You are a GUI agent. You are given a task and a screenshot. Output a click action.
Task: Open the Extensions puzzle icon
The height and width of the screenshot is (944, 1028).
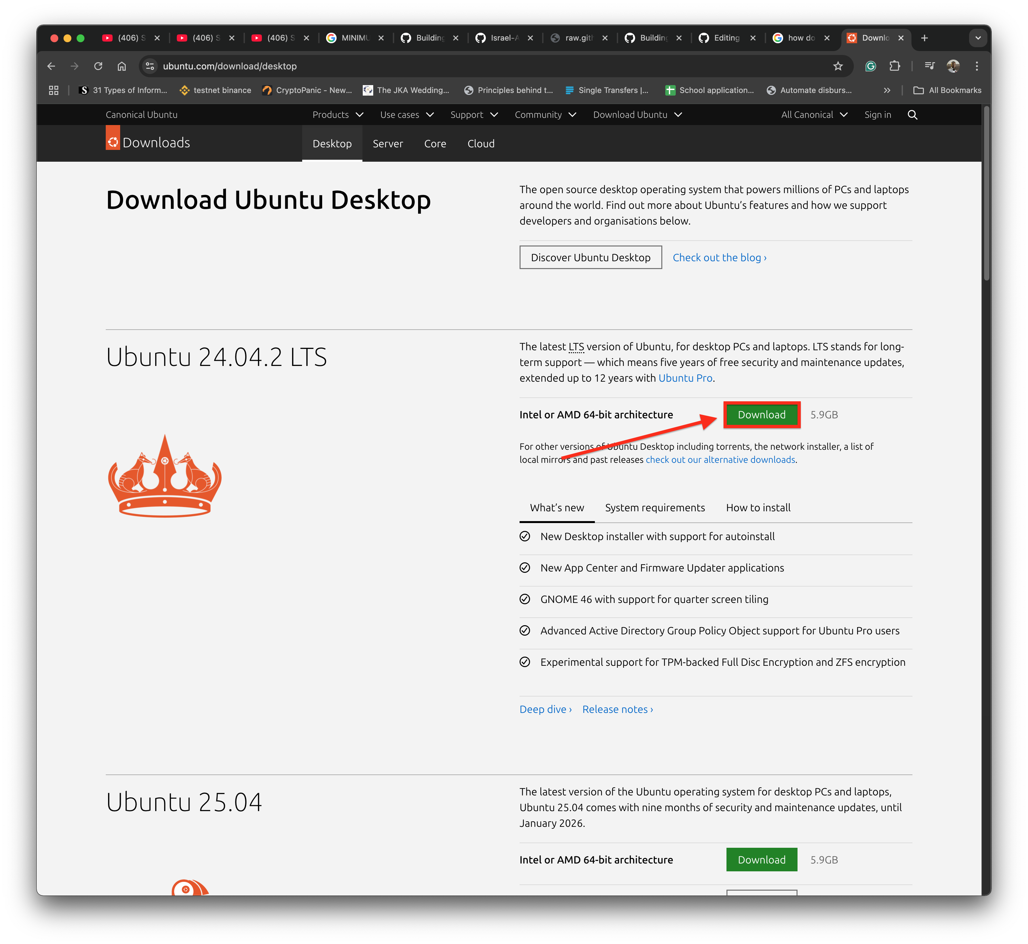(x=894, y=66)
